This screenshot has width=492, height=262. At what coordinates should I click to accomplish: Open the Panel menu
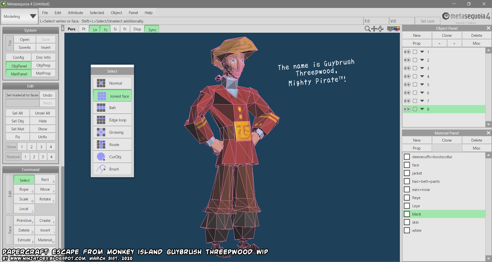pyautogui.click(x=133, y=13)
